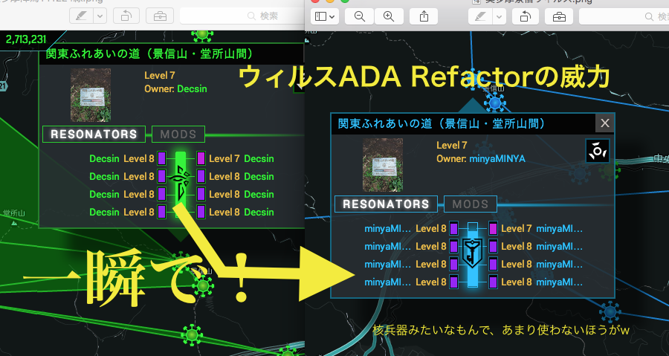Viewport: 669px width, 356px height.
Task: Expand markup pen dropdown arrow in front window
Action: 499,16
